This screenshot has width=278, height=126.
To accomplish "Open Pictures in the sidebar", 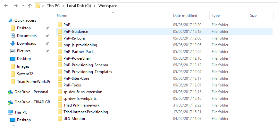I will (x=24, y=51).
